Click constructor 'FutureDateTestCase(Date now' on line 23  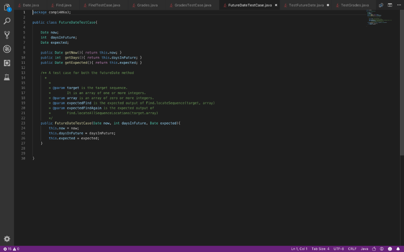pos(82,123)
